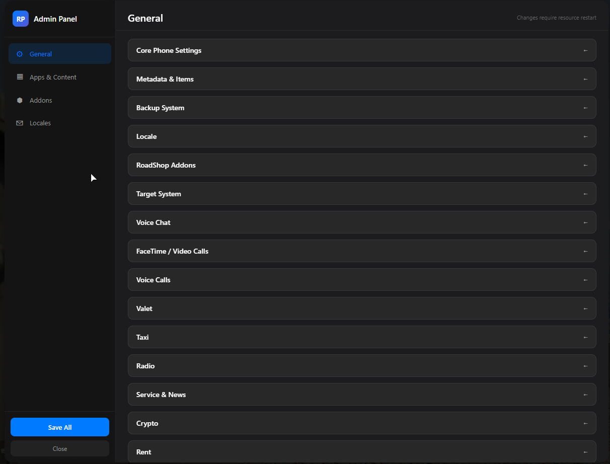Switch to the Locales section
The image size is (610, 464).
pyautogui.click(x=40, y=123)
